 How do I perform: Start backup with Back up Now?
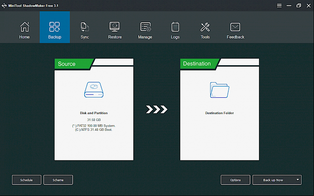[273, 180]
